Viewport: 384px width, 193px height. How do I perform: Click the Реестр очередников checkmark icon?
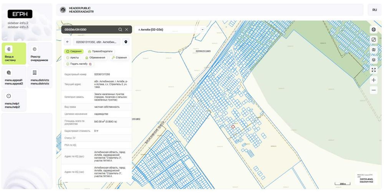tap(34, 49)
